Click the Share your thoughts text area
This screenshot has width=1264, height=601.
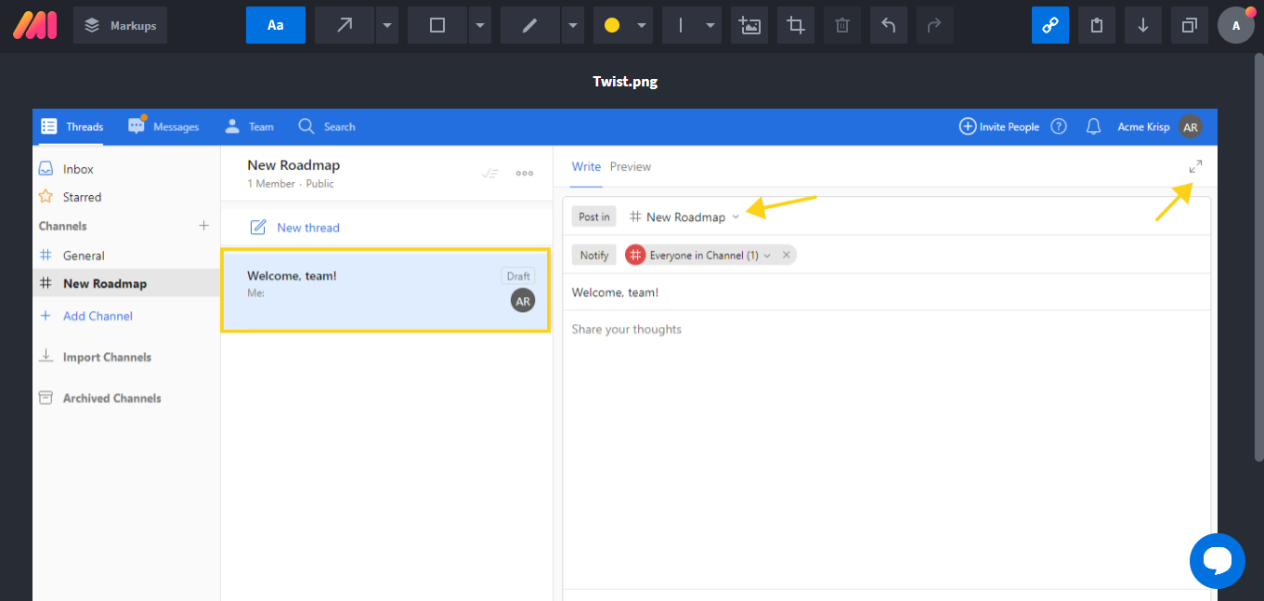[887, 329]
